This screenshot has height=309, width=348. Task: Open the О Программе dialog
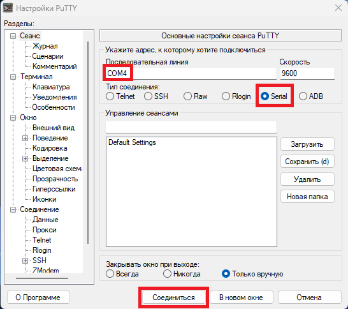38,298
